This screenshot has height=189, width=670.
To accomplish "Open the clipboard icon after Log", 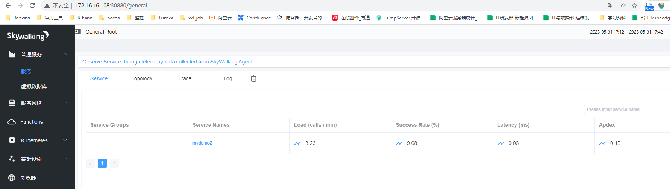I will 254,78.
